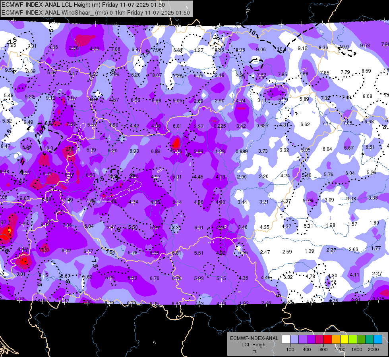Click the legend title LCL-Height

254,345
